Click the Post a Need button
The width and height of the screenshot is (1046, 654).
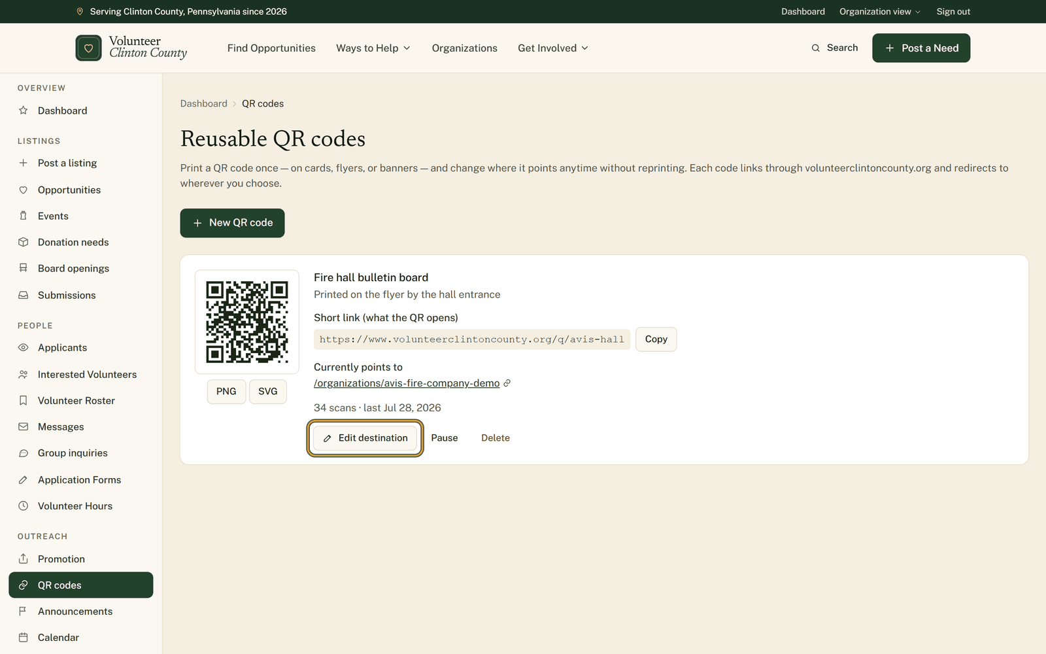click(x=921, y=48)
